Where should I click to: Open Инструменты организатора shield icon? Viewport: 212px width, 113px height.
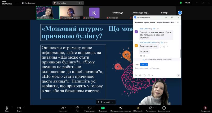tap(121, 109)
